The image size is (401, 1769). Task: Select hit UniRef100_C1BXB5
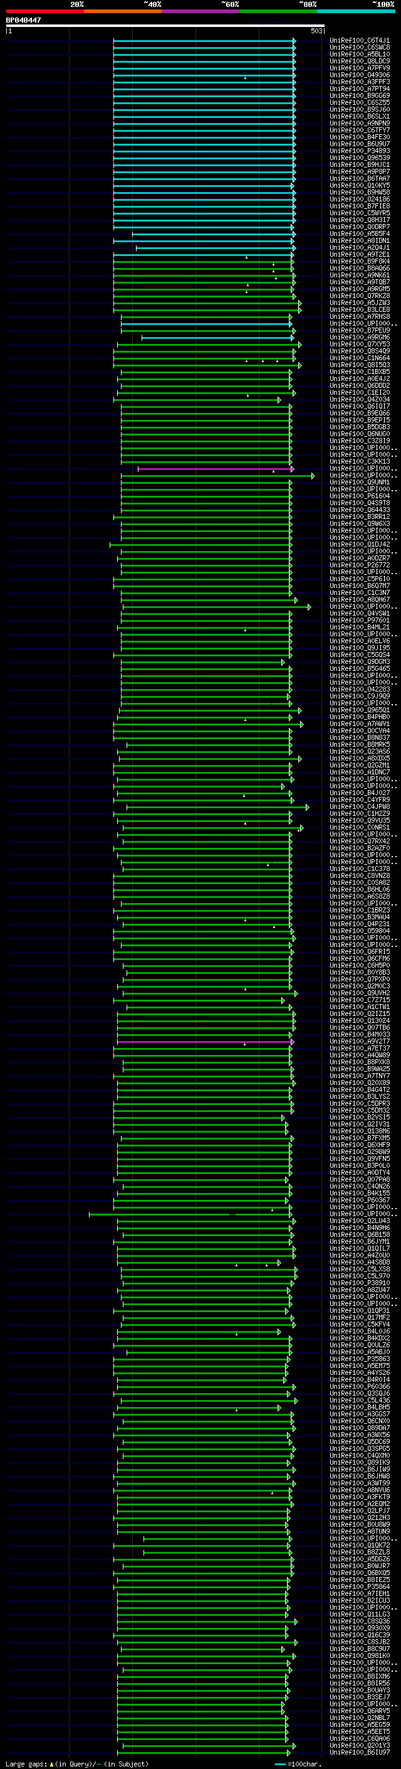pyautogui.click(x=360, y=372)
